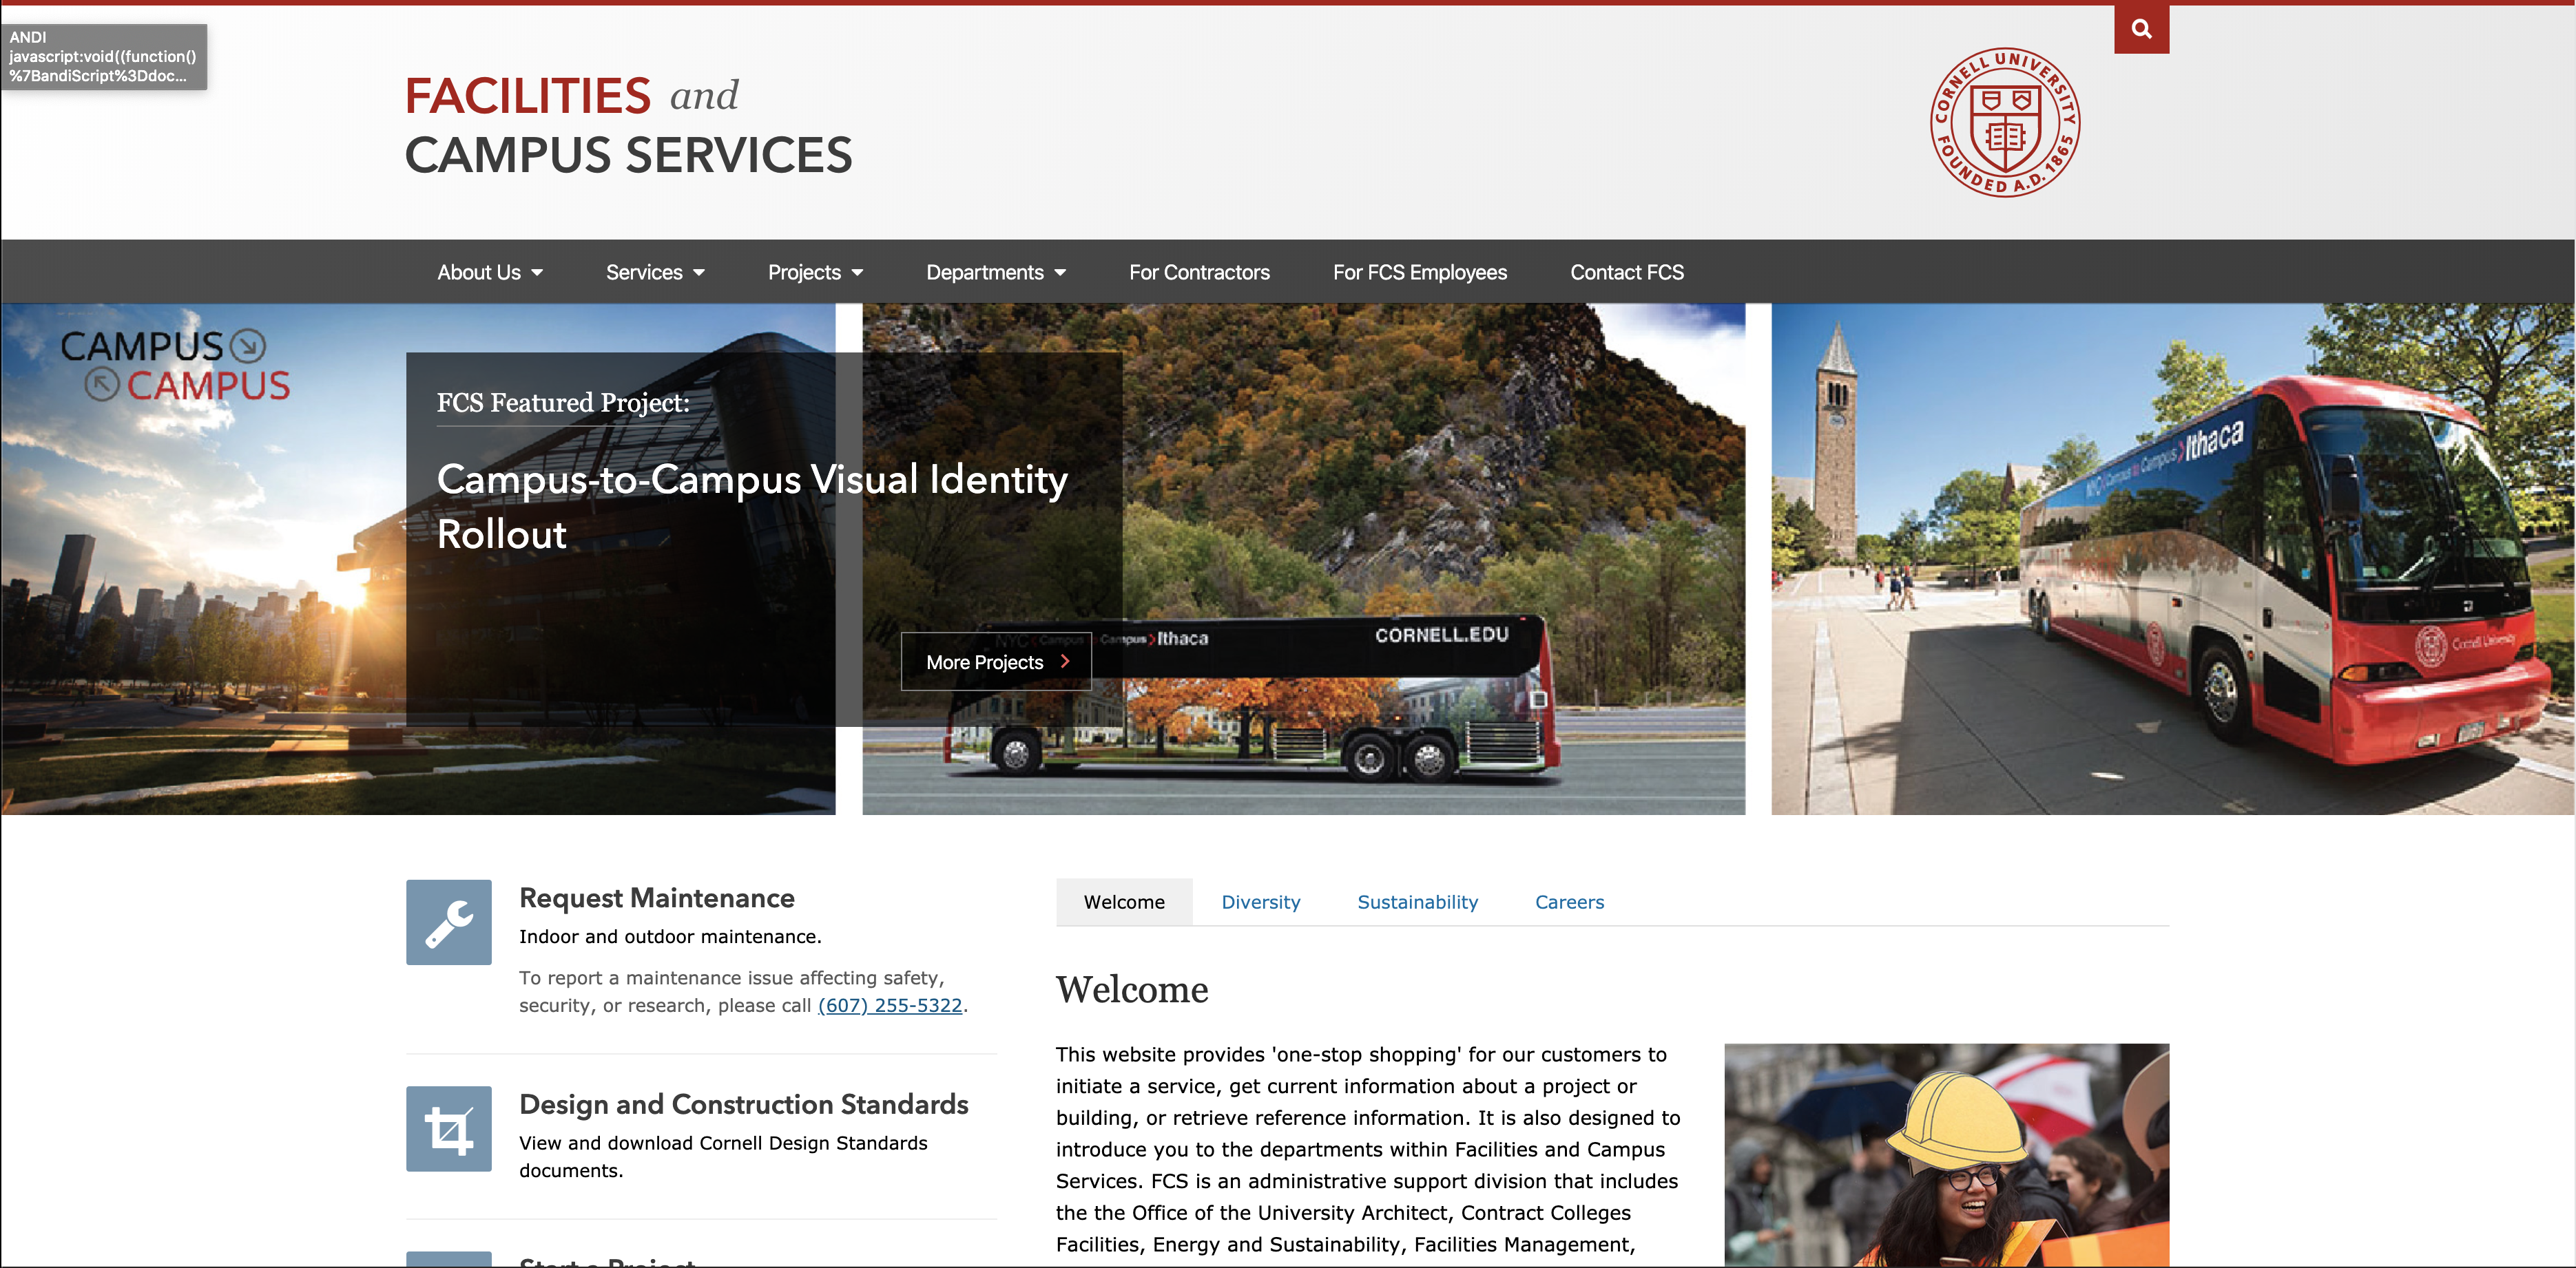Click the For Contractors menu item
The image size is (2576, 1268).
[1199, 271]
